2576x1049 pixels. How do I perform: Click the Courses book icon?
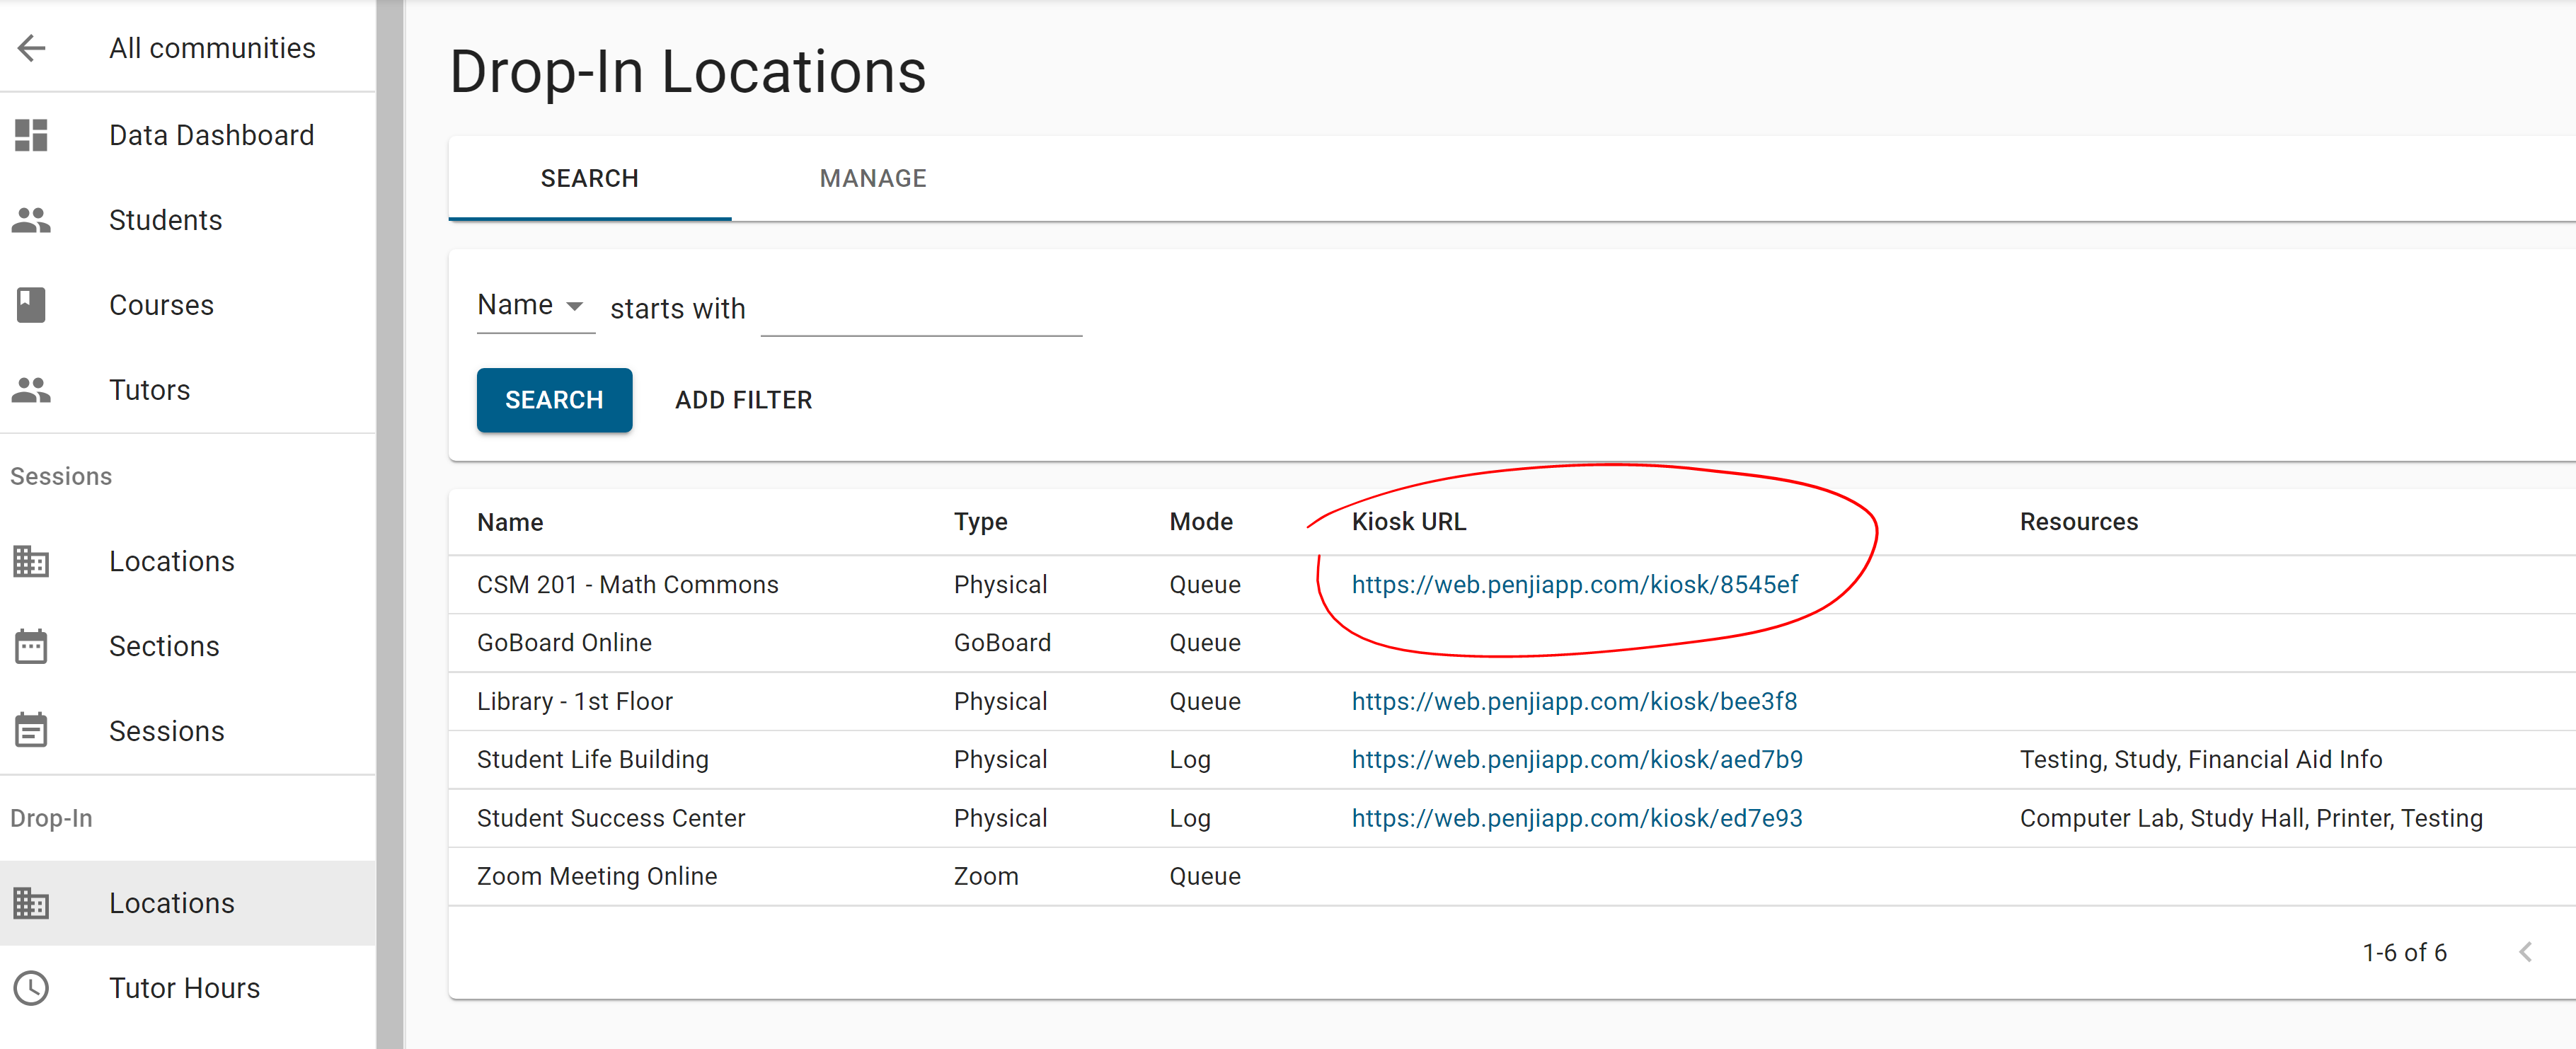tap(31, 305)
